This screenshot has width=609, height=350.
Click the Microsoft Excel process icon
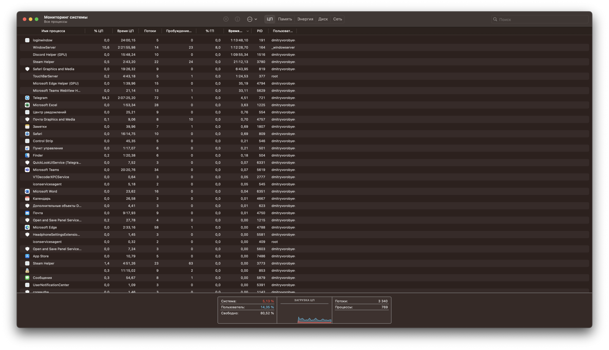(x=27, y=105)
